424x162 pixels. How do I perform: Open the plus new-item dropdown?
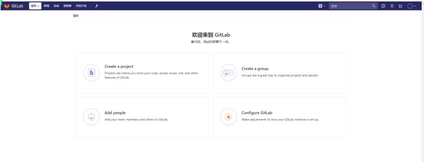click(322, 6)
